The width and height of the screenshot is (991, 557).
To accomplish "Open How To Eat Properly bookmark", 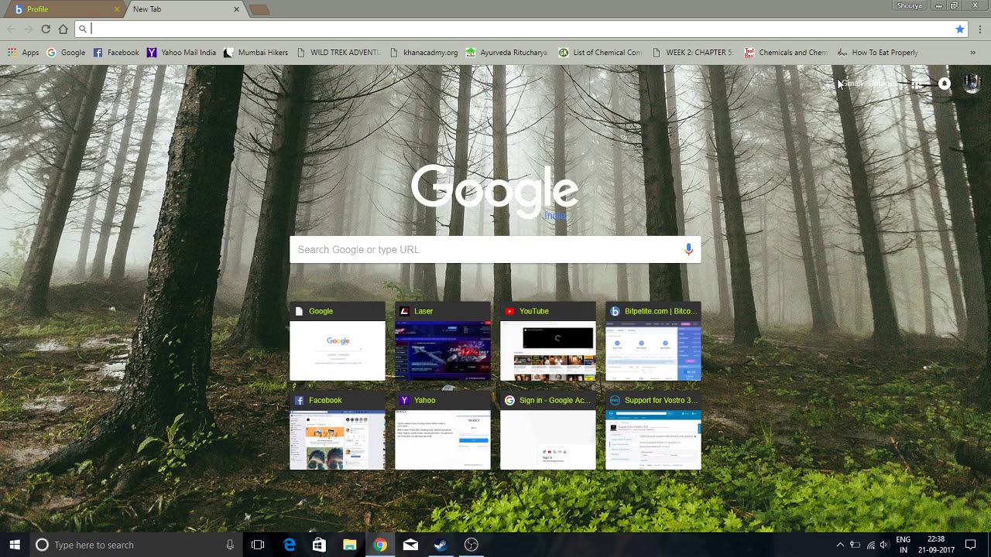I will pos(877,53).
